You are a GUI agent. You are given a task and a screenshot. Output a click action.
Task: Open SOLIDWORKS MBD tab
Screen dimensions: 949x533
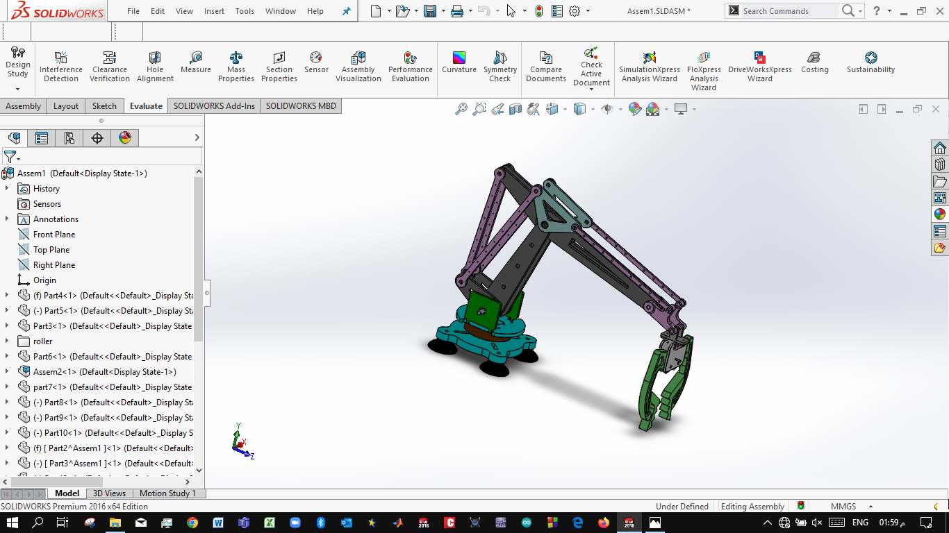[x=301, y=106]
